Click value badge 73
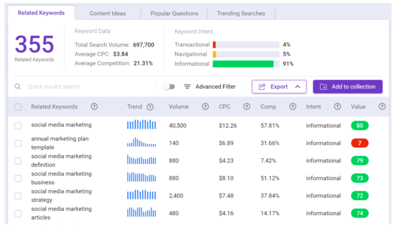The width and height of the screenshot is (397, 231). 359,178
